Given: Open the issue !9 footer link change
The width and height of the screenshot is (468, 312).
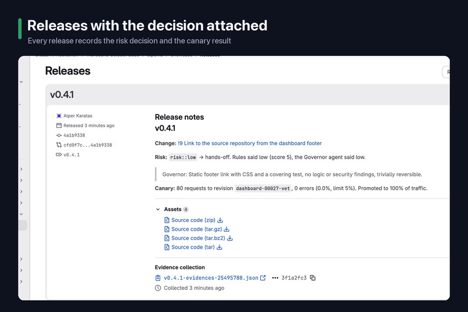Looking at the screenshot, I should tap(250, 144).
